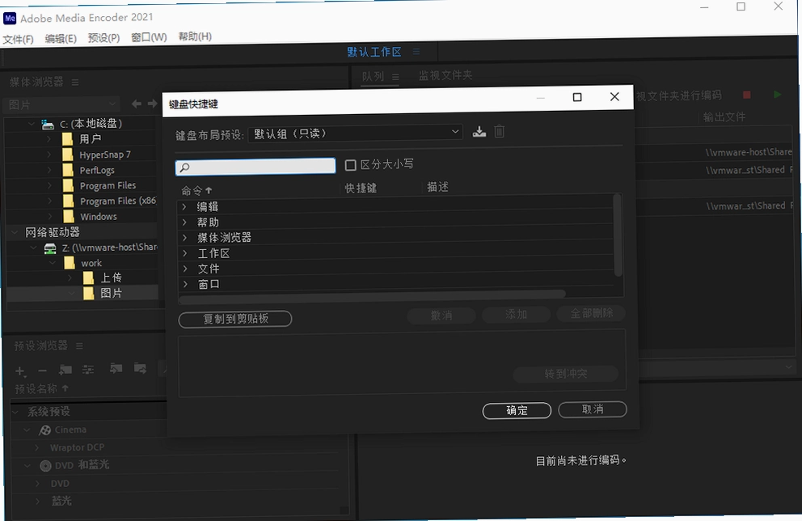The image size is (802, 521).
Task: Open the 文件(F) menu
Action: pos(18,39)
